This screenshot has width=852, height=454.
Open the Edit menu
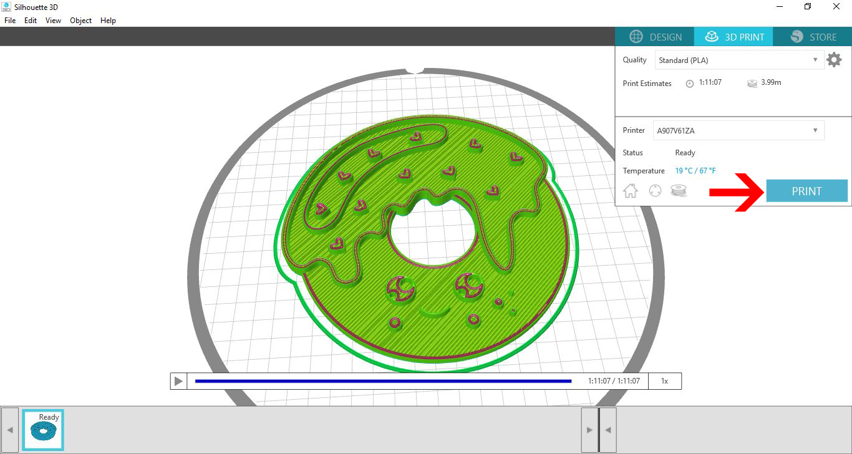coord(31,21)
